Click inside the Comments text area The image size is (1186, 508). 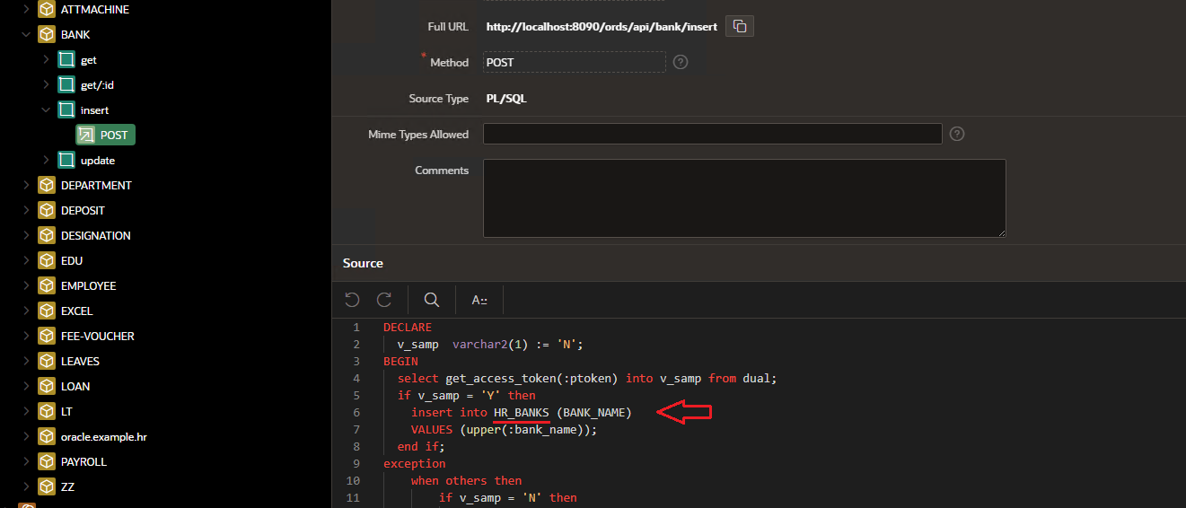[x=743, y=198]
